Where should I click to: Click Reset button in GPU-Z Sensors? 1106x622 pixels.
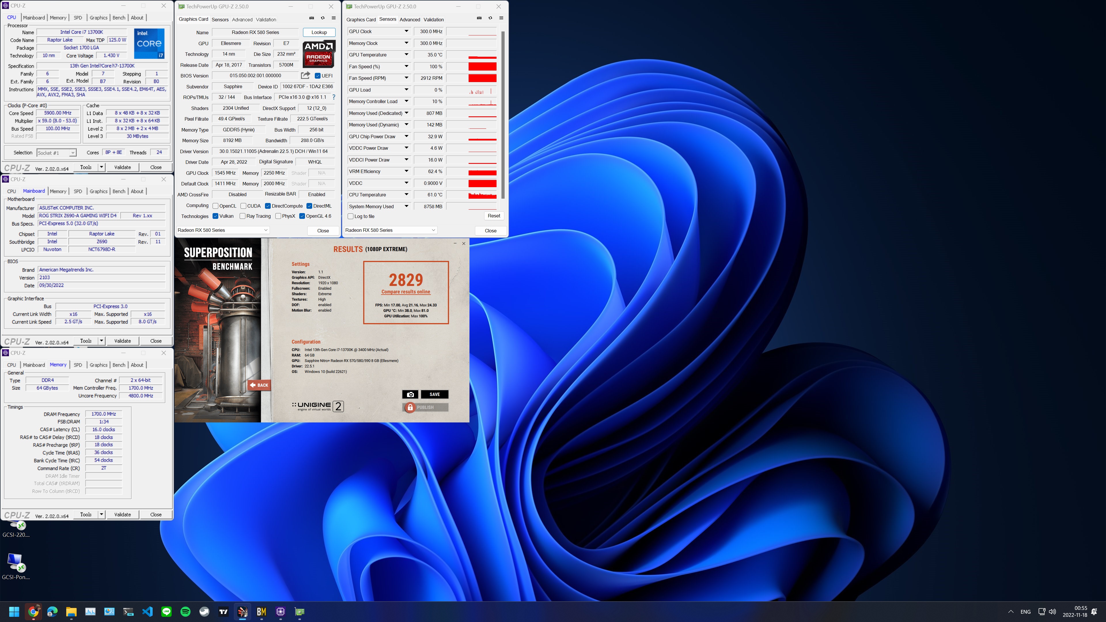coord(494,216)
